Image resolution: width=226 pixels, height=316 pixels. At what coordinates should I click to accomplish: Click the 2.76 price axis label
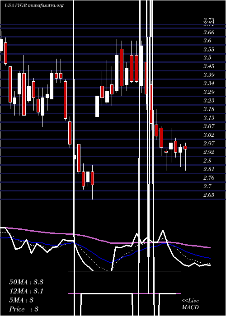pos(209,178)
